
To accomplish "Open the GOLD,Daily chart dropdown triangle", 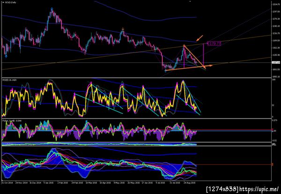I will [x=3, y=2].
